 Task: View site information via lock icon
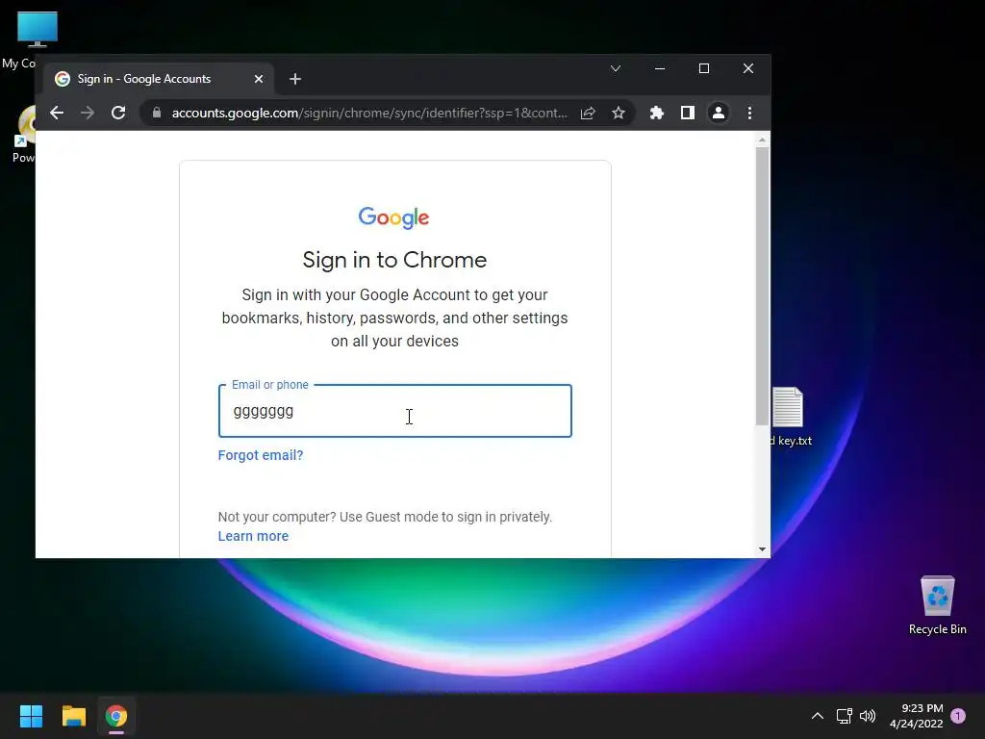[157, 113]
